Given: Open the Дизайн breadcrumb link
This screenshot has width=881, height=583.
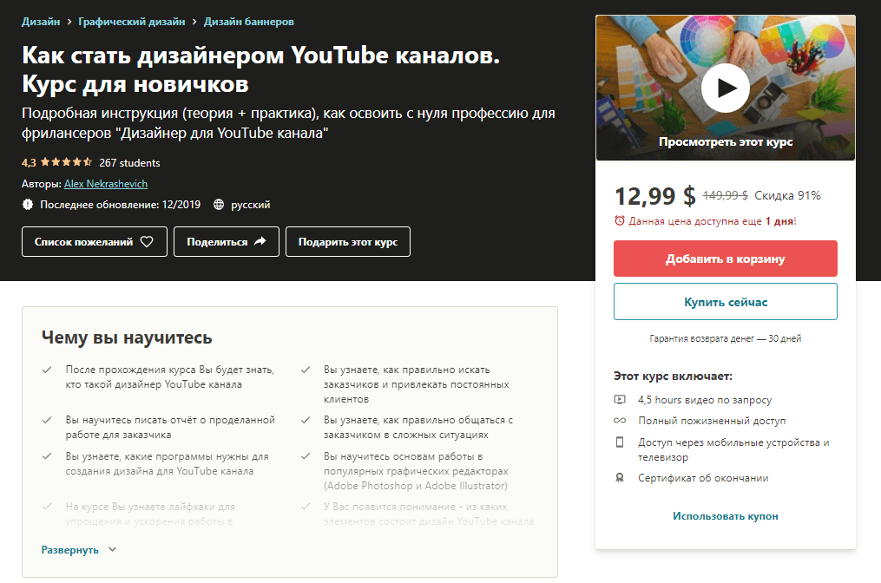Looking at the screenshot, I should (x=41, y=22).
